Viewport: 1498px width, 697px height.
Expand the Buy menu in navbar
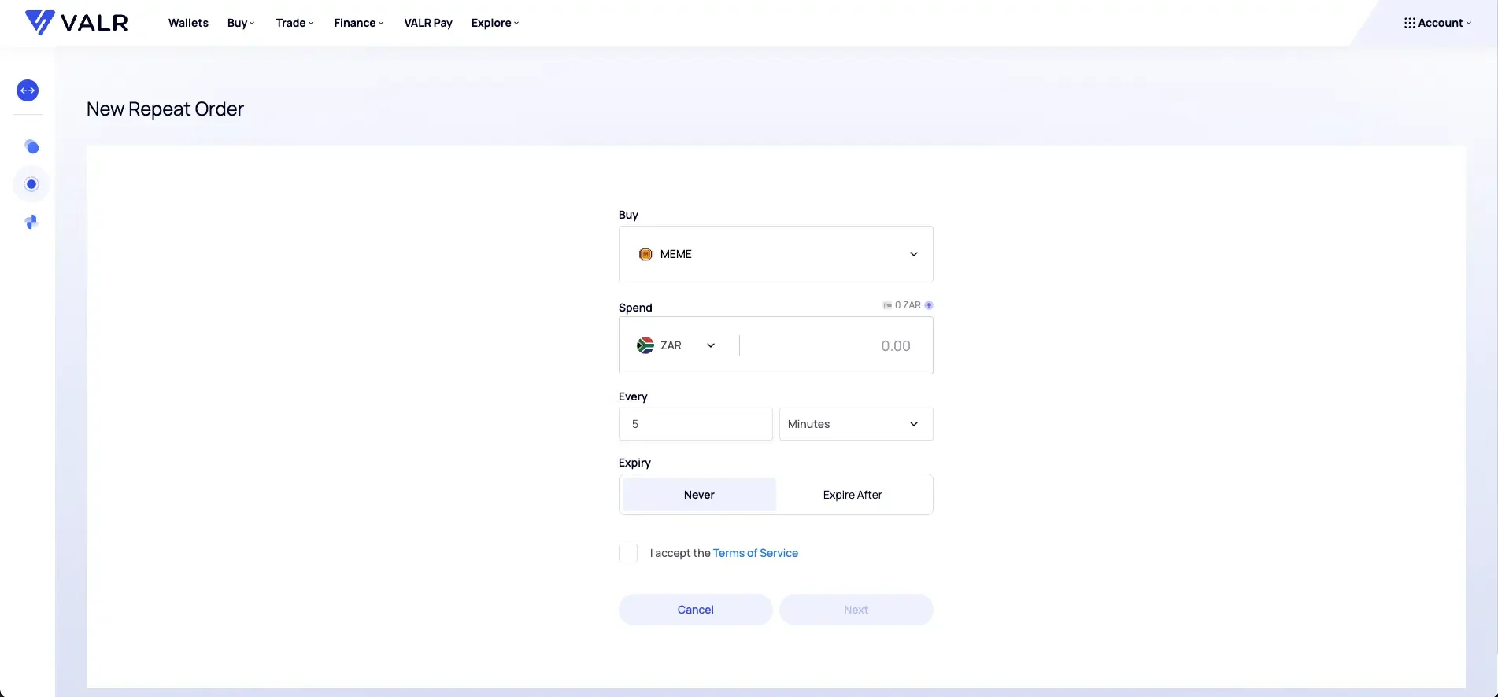241,23
